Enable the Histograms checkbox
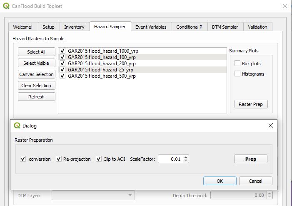Viewport: 292px width, 206px height. [x=237, y=74]
